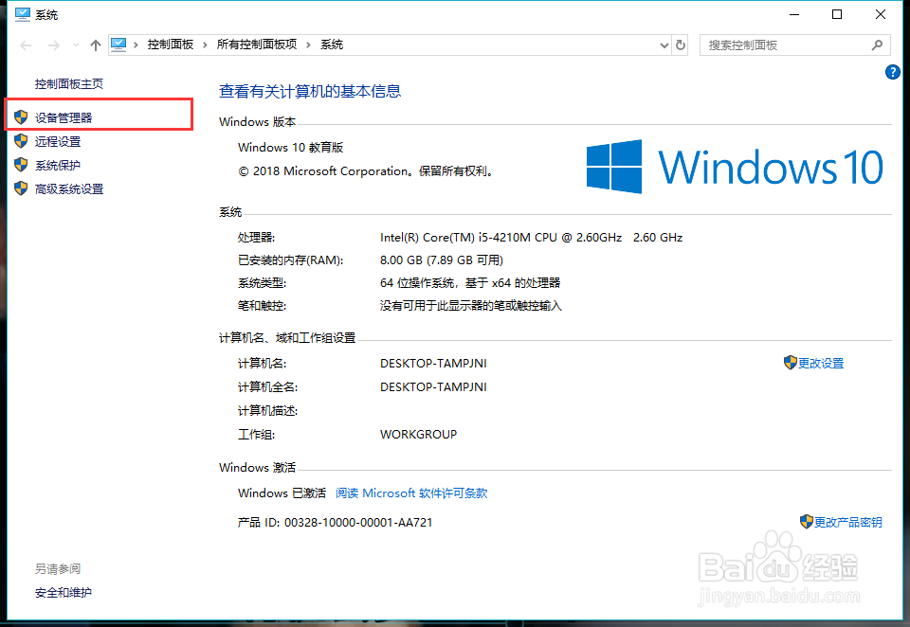Go up one level with Up arrow
The width and height of the screenshot is (910, 627).
tap(96, 45)
